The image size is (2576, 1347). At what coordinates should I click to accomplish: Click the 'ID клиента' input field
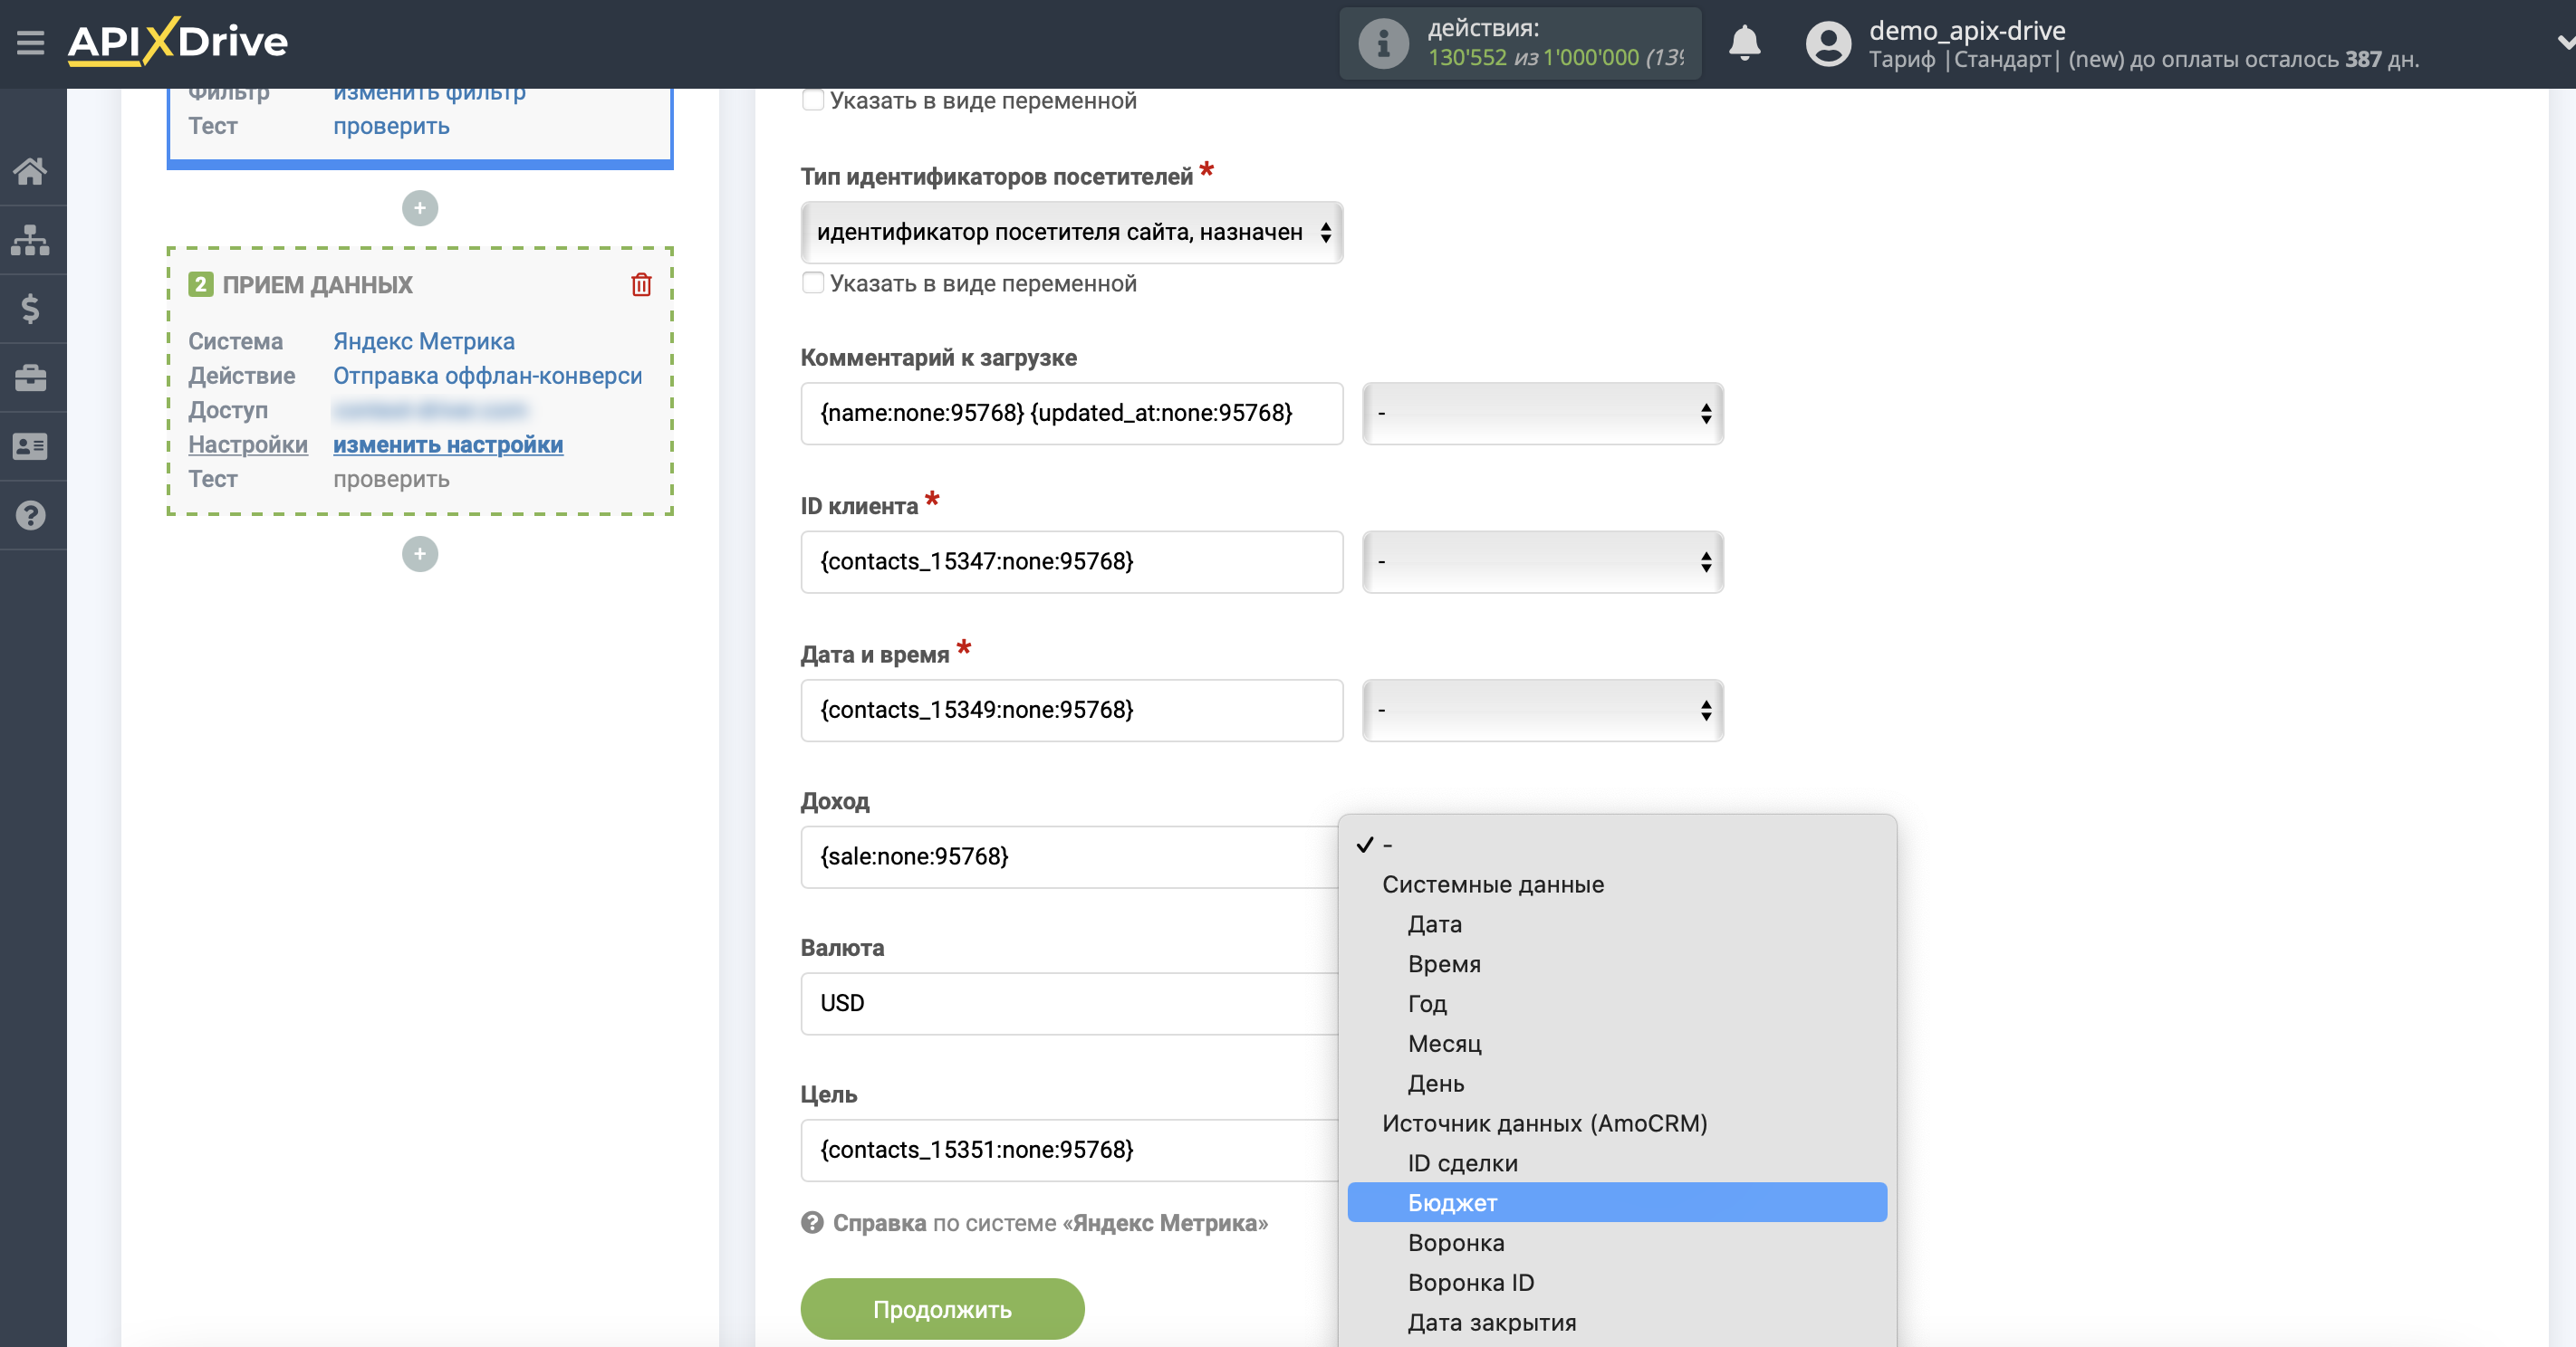click(1071, 561)
